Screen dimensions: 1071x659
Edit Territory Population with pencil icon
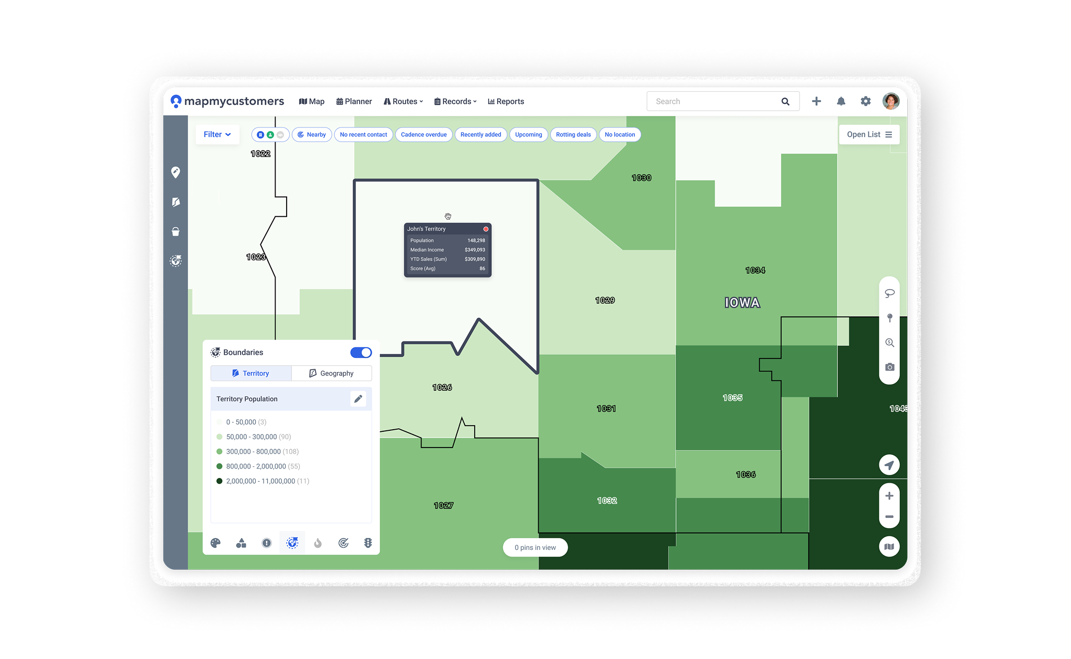(358, 399)
